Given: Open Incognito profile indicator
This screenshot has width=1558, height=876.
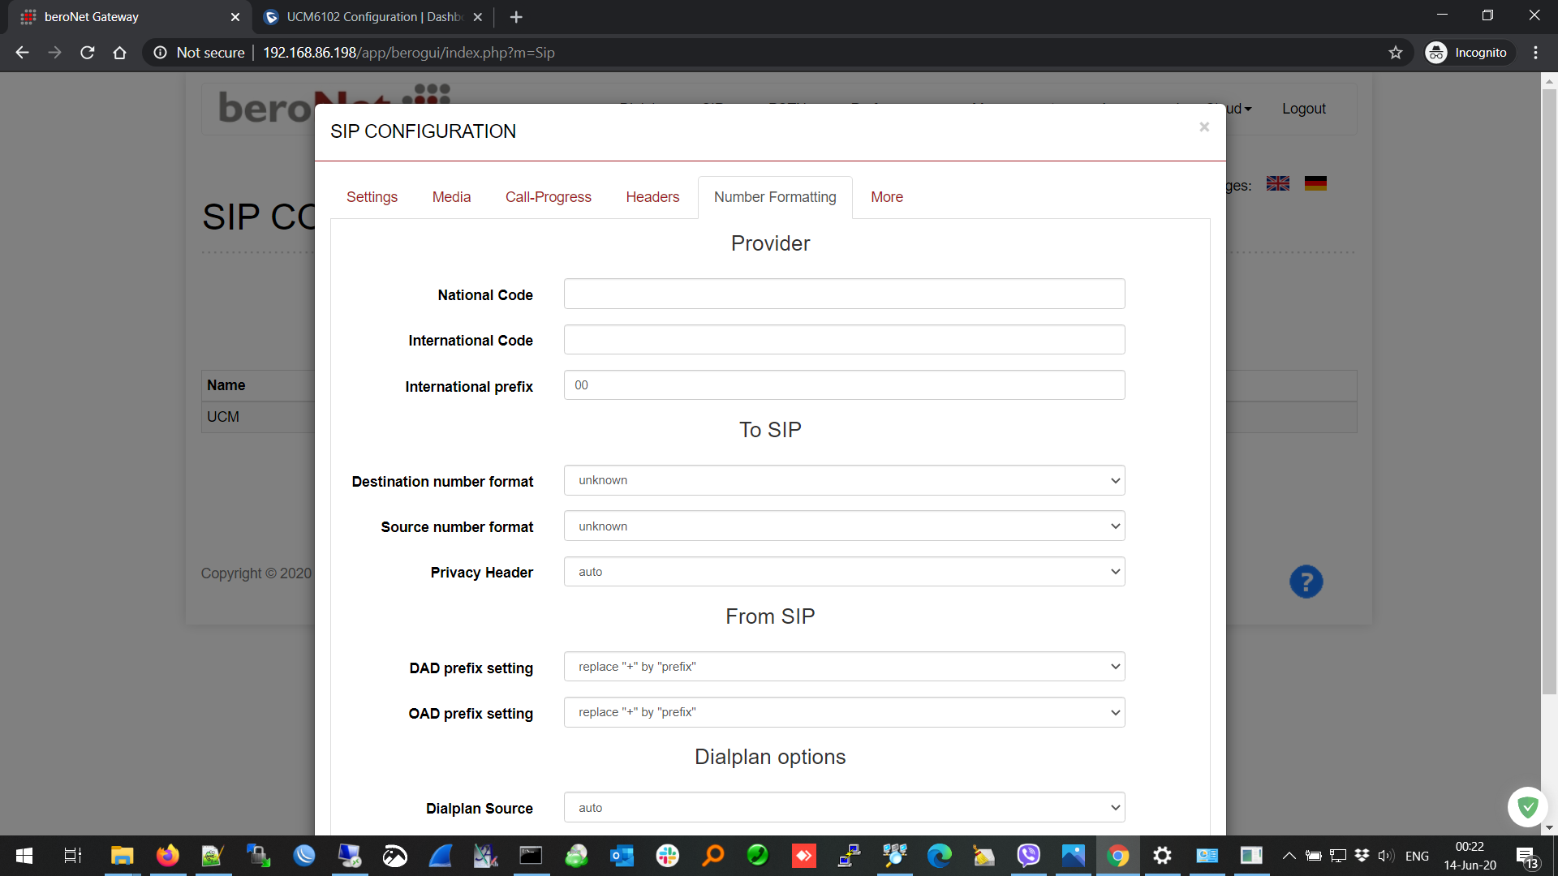Looking at the screenshot, I should coord(1469,53).
